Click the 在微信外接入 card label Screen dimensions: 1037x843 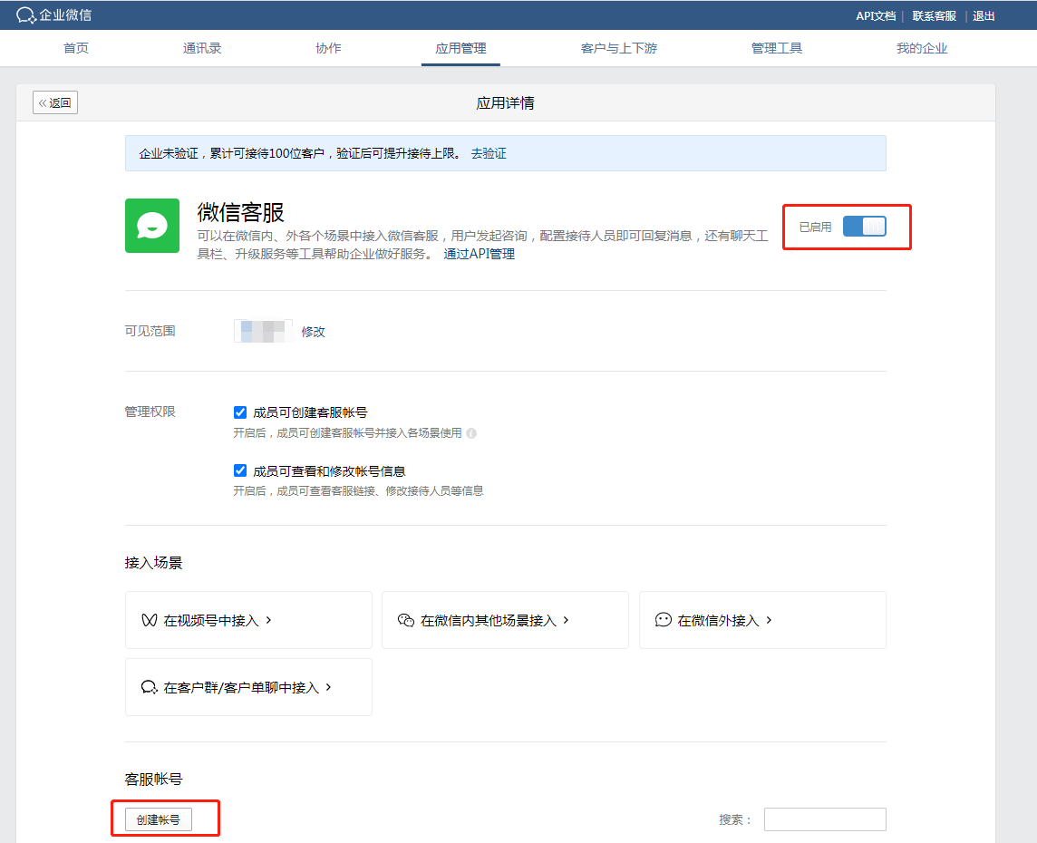tap(718, 620)
